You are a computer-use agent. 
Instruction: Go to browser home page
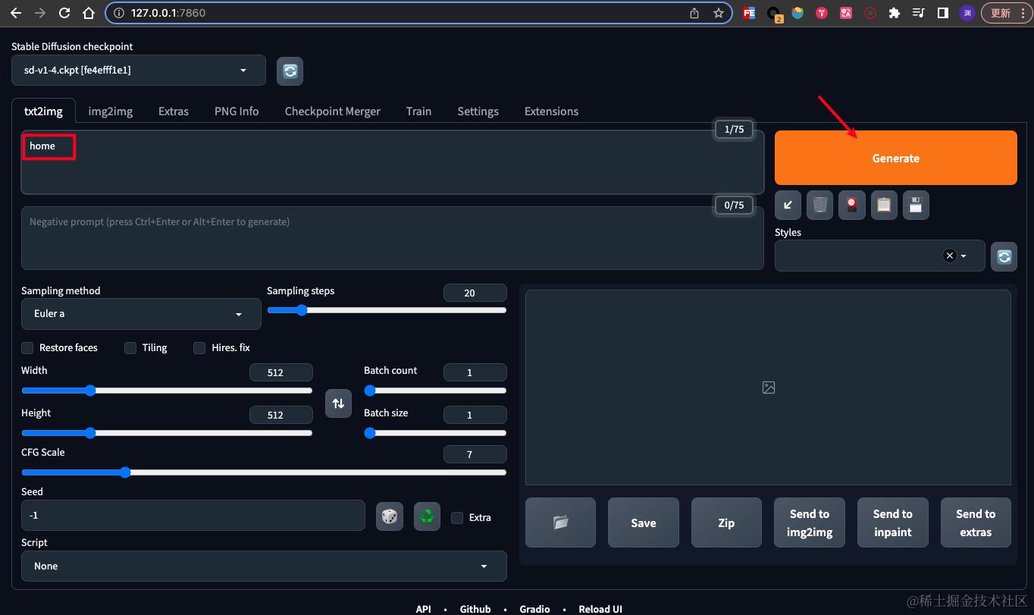click(89, 13)
